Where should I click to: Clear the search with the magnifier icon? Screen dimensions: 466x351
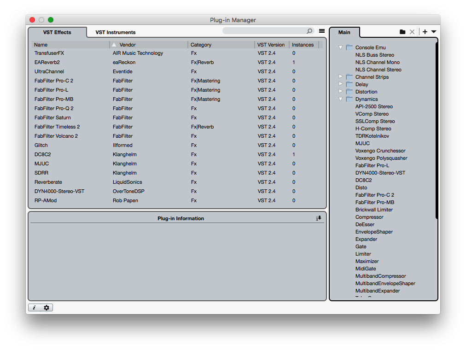[309, 31]
